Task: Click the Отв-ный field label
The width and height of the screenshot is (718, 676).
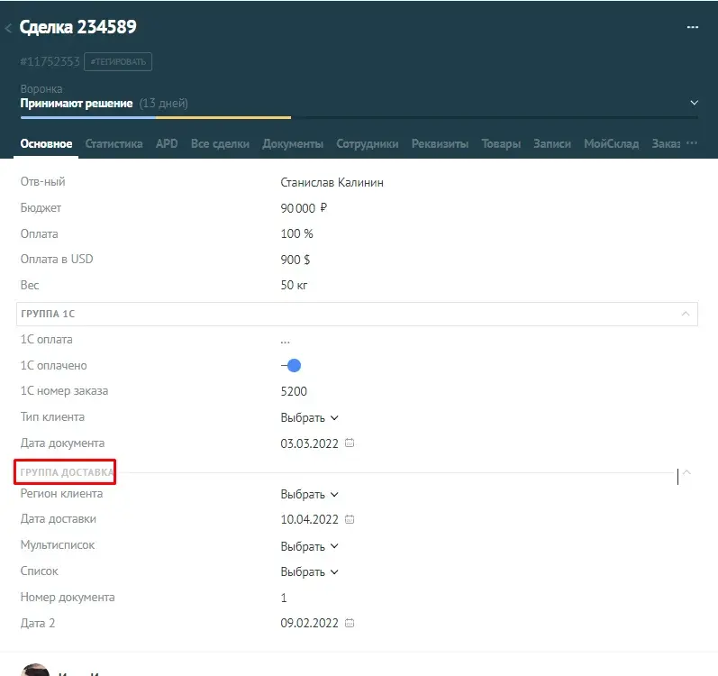Action: click(x=42, y=182)
